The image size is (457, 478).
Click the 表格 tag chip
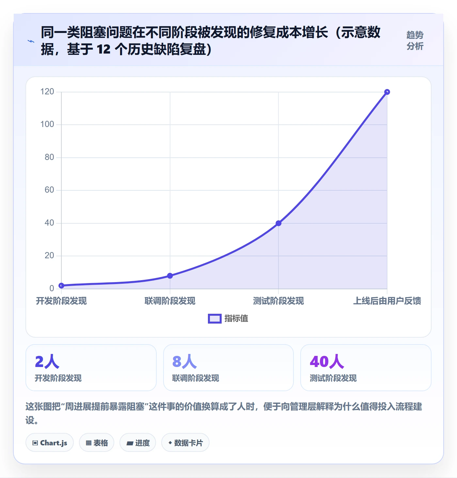click(x=97, y=443)
